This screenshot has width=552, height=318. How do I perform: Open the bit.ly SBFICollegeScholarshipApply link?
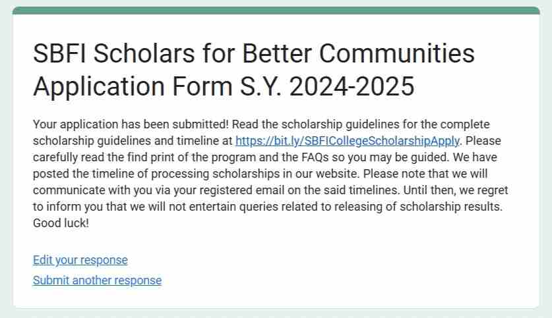(347, 140)
